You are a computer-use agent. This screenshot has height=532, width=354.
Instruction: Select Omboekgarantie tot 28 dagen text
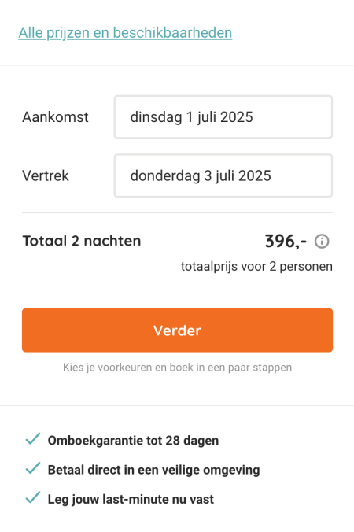[x=133, y=441]
